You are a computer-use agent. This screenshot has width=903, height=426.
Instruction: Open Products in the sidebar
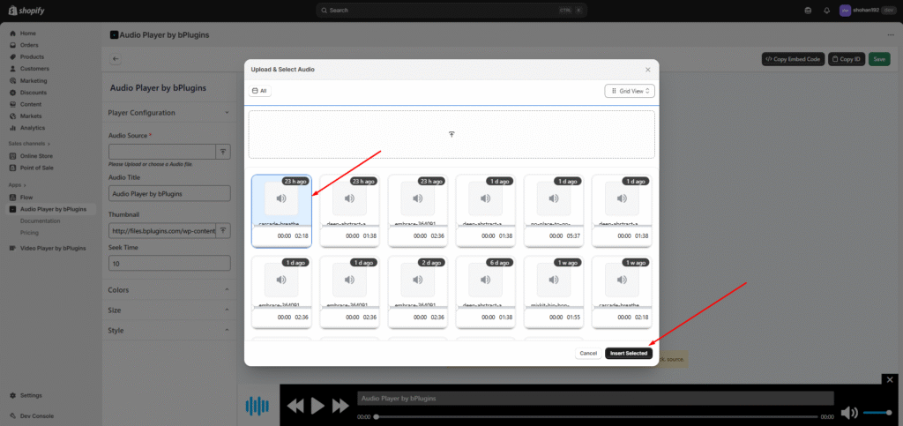pos(32,56)
